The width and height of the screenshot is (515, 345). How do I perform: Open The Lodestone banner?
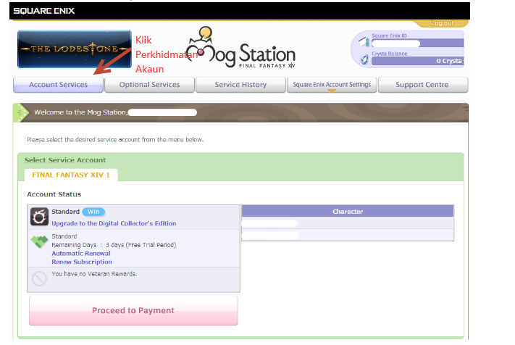[x=75, y=49]
